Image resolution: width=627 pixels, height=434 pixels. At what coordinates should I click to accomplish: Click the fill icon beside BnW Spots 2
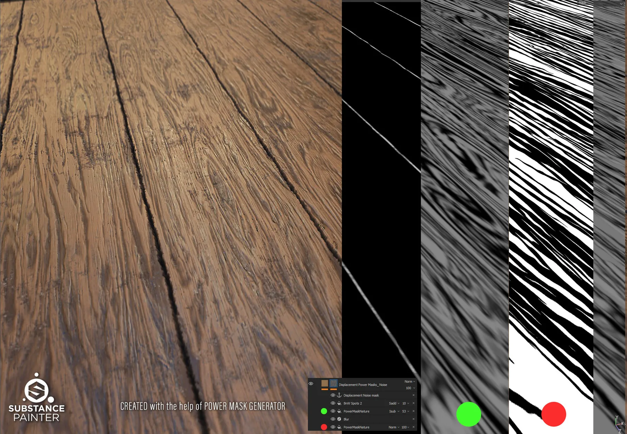[x=339, y=403]
